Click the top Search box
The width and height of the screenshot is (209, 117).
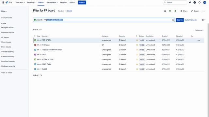click(x=175, y=2)
